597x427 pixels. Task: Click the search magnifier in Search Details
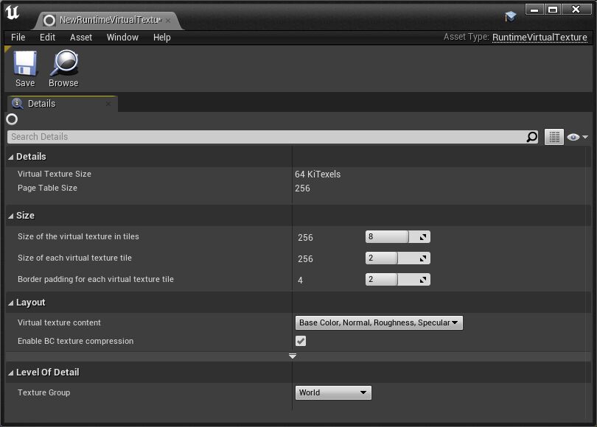(x=532, y=137)
